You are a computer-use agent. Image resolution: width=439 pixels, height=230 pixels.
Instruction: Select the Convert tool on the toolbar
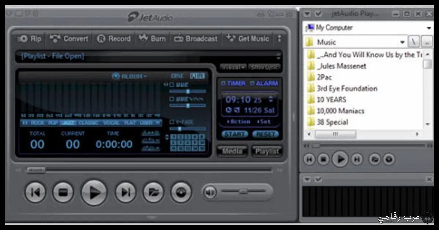click(x=69, y=38)
